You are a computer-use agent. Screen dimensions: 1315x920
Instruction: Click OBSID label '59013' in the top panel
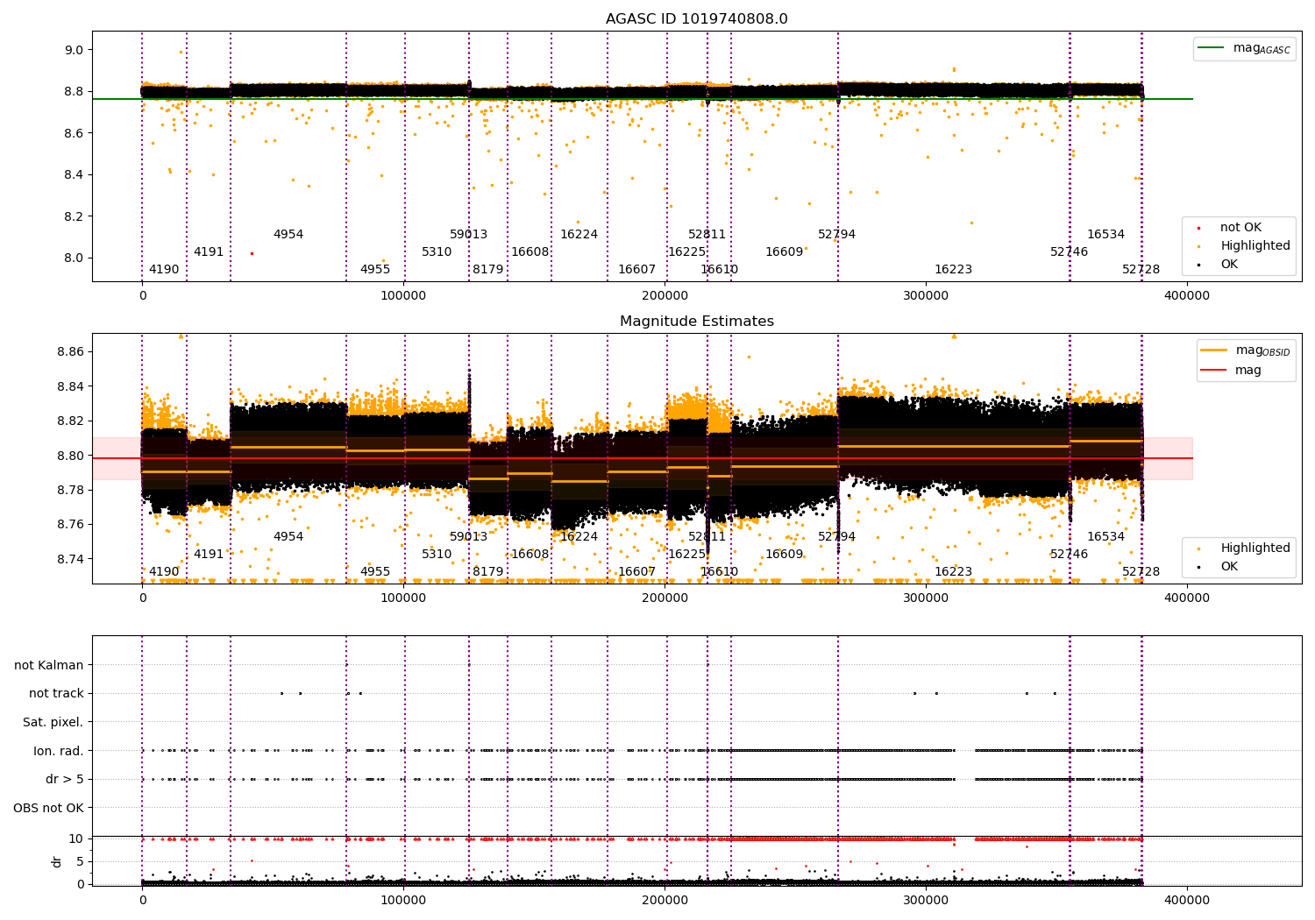pyautogui.click(x=469, y=234)
